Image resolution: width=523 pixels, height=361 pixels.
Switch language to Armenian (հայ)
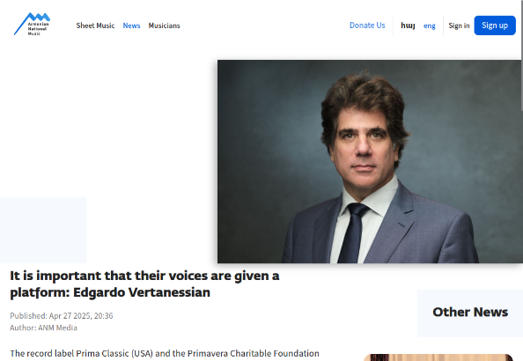408,26
